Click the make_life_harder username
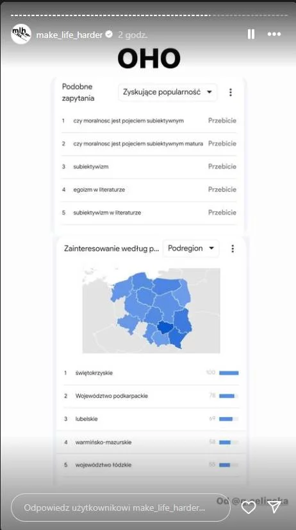This screenshot has height=530, width=296. click(69, 35)
